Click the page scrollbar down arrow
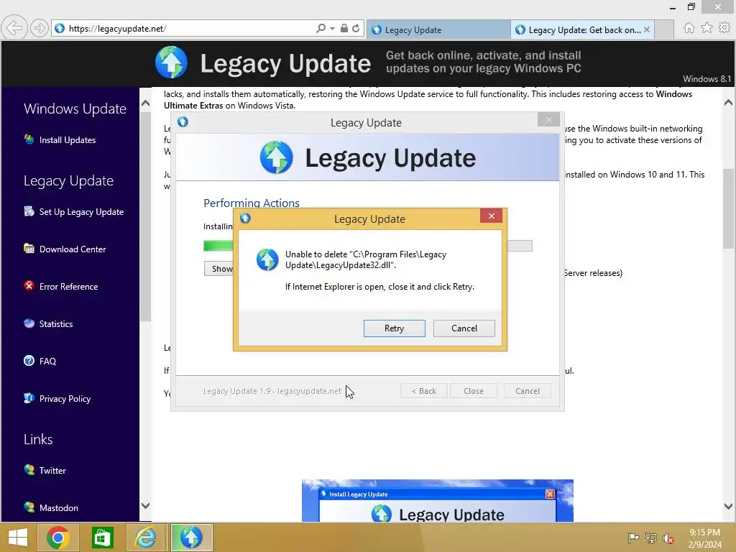This screenshot has width=736, height=552. (x=729, y=506)
